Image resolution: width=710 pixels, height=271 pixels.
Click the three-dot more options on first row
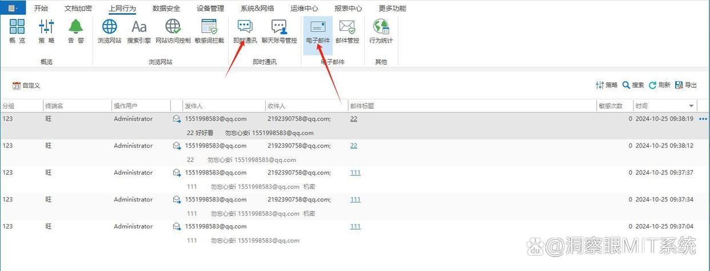[703, 119]
